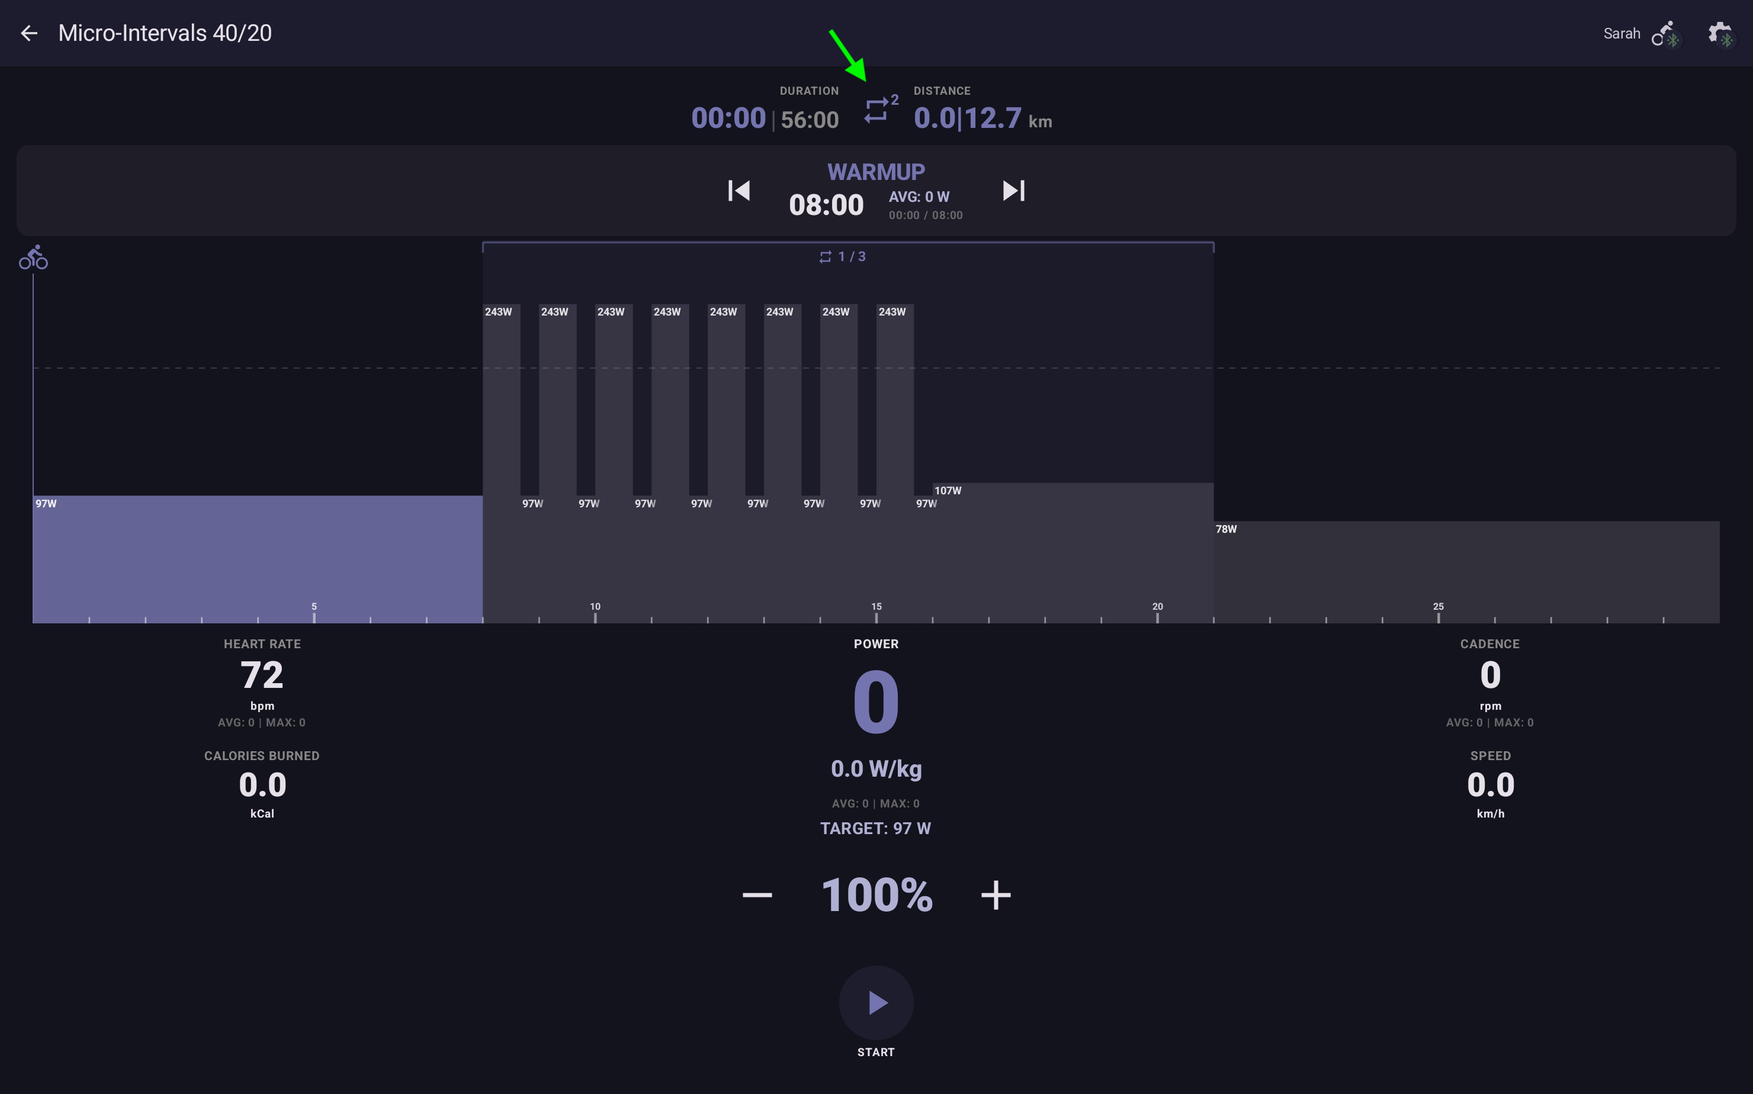The image size is (1753, 1094).
Task: Click the 0.0|12.7 km distance value
Action: click(983, 118)
